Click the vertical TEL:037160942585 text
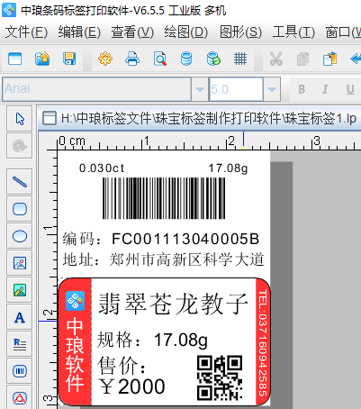This screenshot has height=409, width=361. tap(263, 343)
